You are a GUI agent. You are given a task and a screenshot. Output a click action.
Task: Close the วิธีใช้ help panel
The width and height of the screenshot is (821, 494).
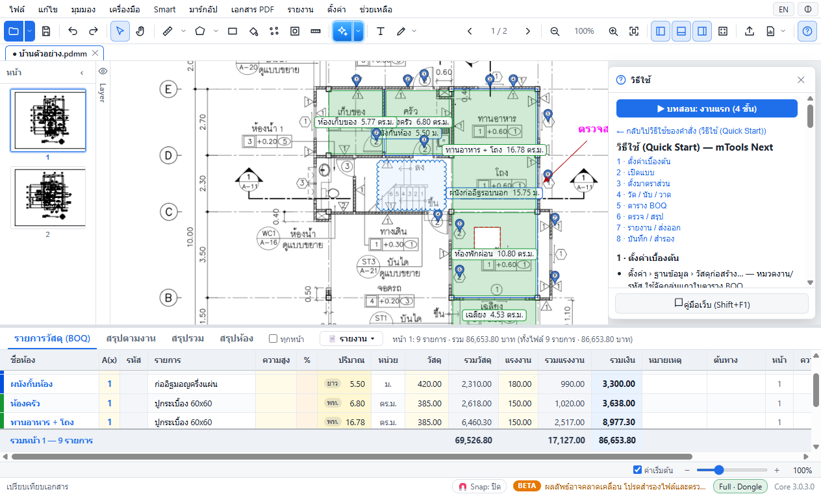click(801, 80)
